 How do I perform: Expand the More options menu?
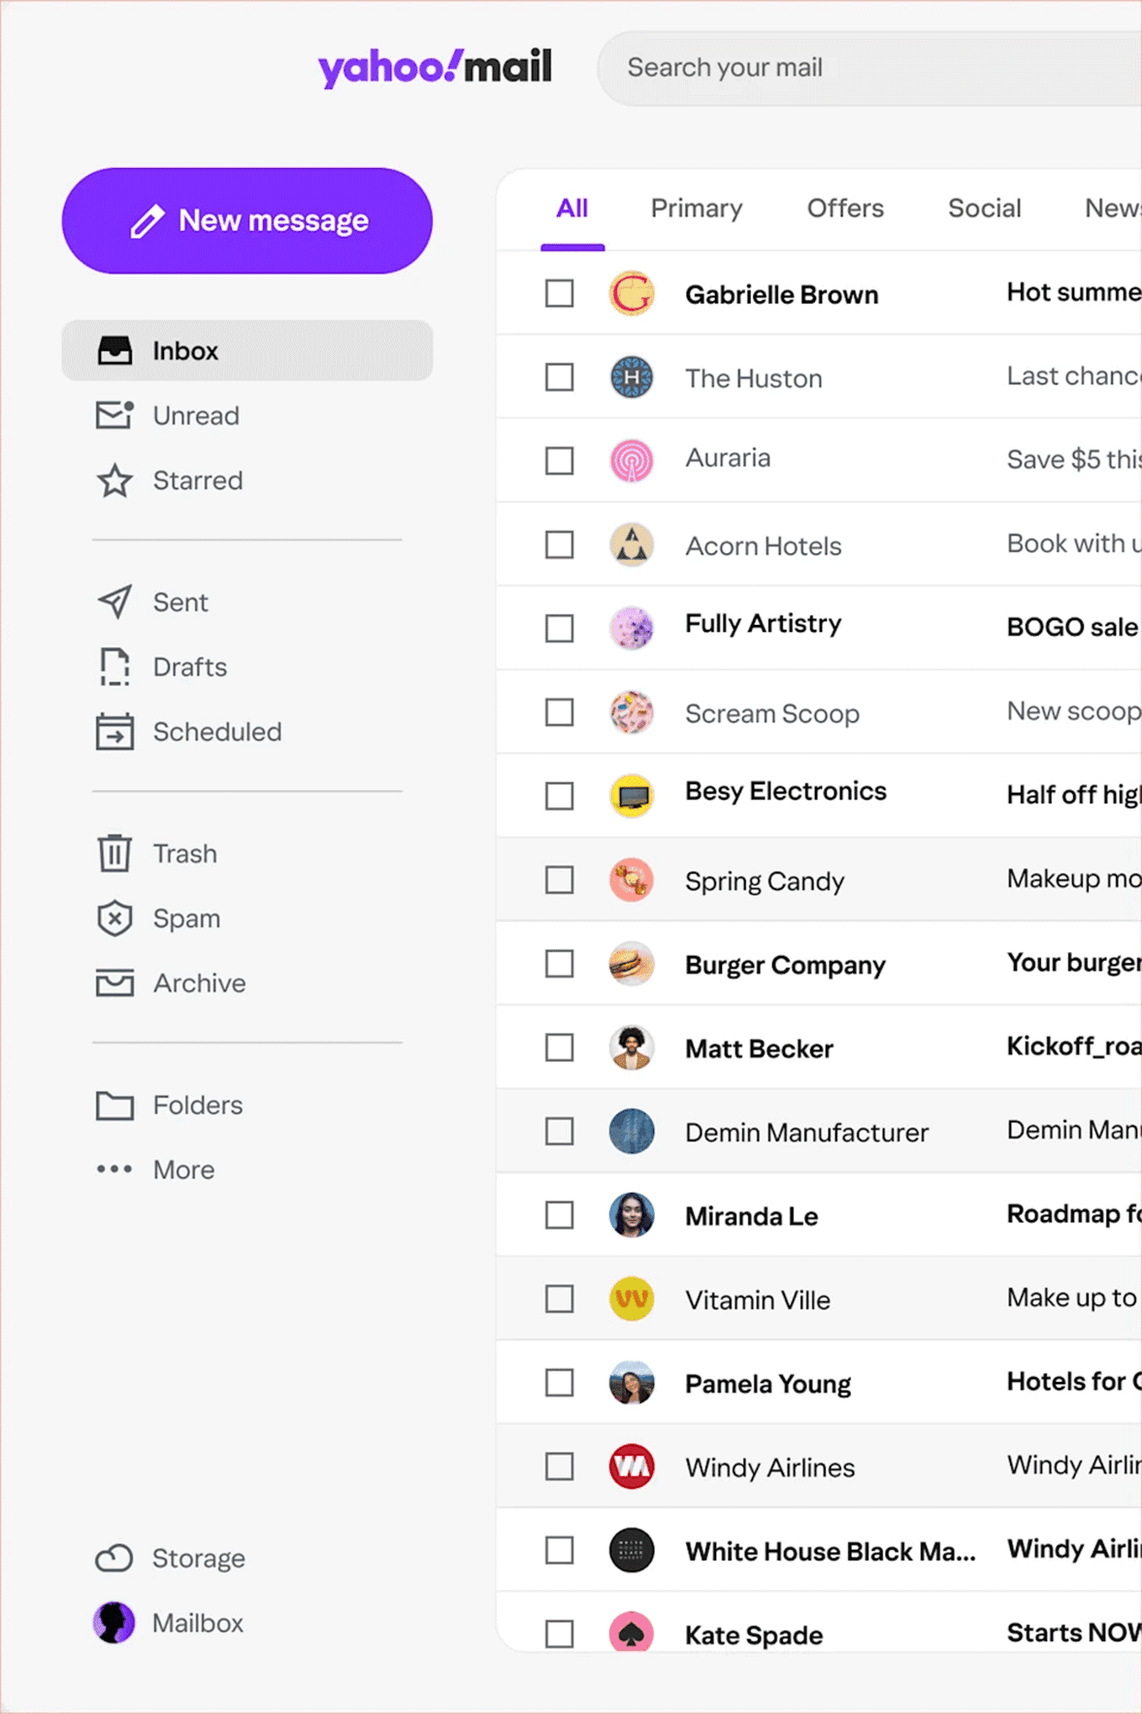155,1170
